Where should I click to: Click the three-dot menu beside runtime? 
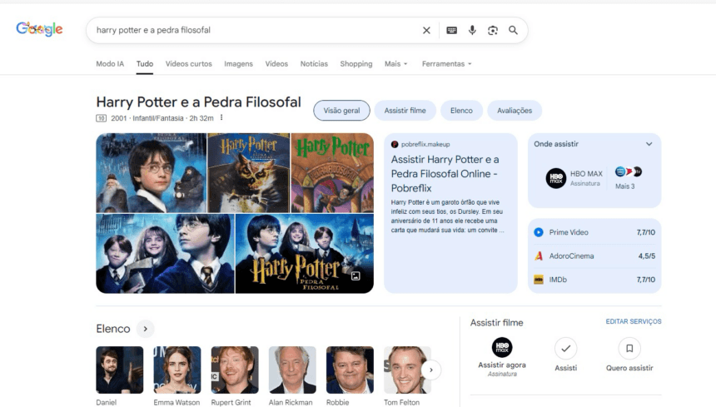coord(221,118)
